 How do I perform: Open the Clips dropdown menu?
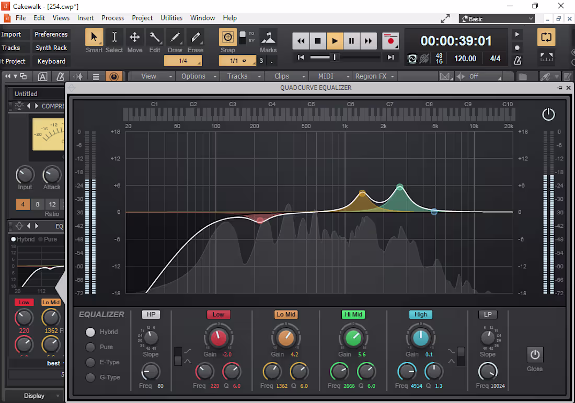tap(286, 76)
